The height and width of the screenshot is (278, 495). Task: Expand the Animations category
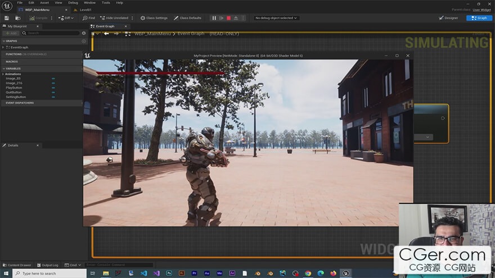pos(3,74)
